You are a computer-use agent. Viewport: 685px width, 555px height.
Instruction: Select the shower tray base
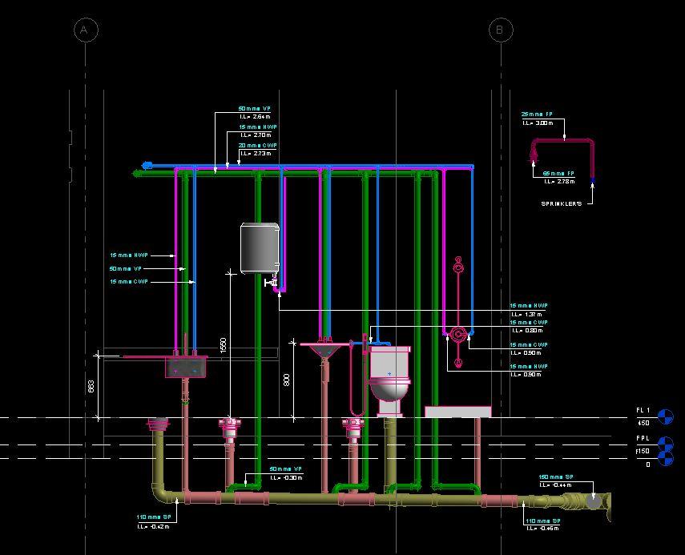pyautogui.click(x=457, y=412)
